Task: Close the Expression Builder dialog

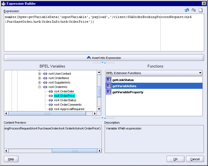Action: (x=204, y=3)
